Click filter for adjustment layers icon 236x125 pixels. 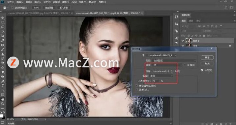204,26
